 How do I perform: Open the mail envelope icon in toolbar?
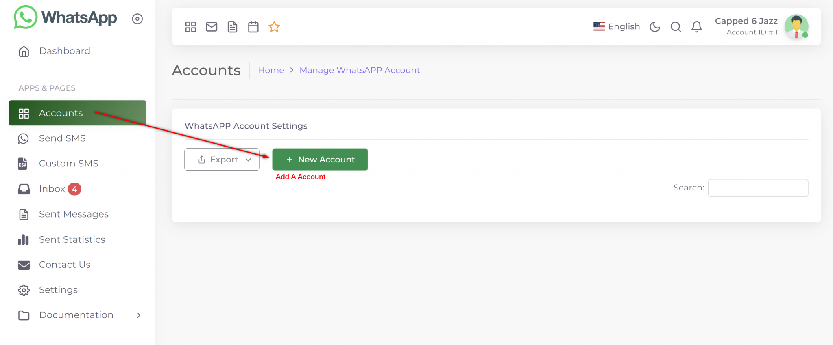tap(212, 27)
